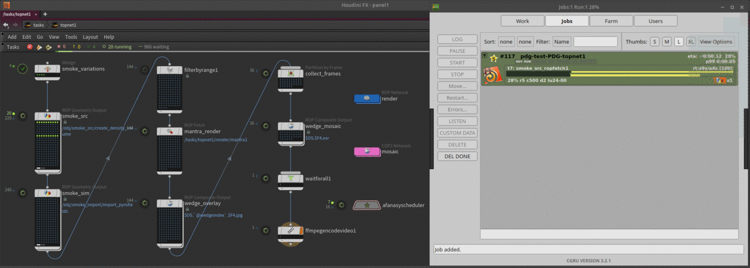Click the Restart... button

click(x=457, y=98)
